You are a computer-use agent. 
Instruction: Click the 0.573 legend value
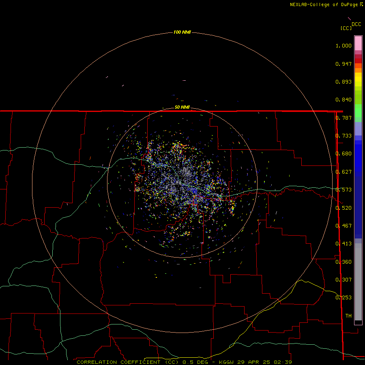[344, 190]
